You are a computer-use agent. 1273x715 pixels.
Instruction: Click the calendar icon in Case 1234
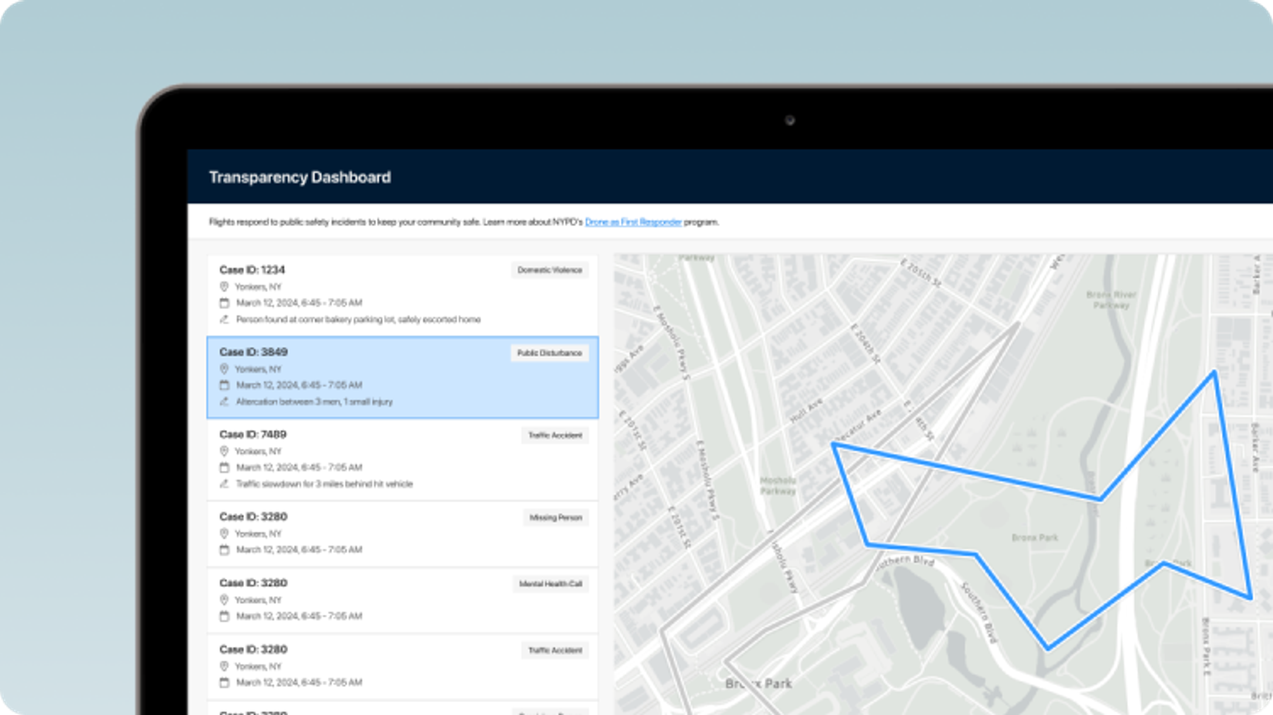pos(224,303)
